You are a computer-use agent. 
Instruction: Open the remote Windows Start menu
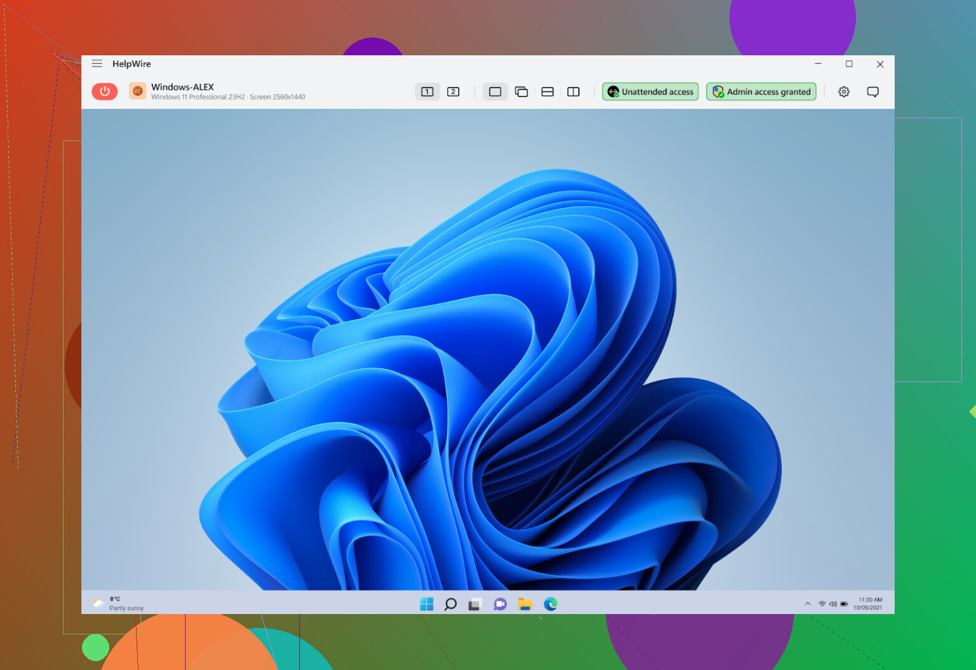(426, 604)
